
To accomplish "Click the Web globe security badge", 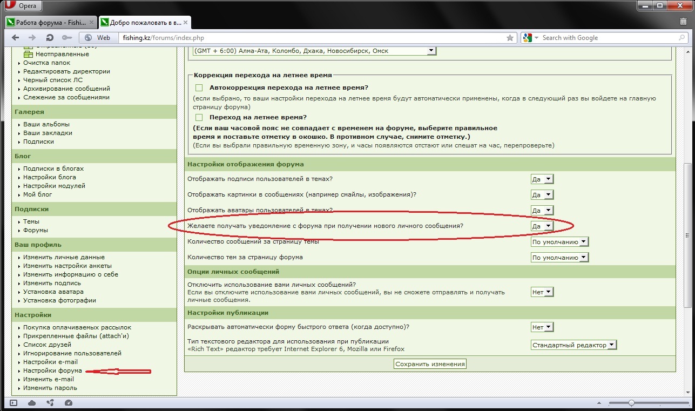I will [98, 38].
